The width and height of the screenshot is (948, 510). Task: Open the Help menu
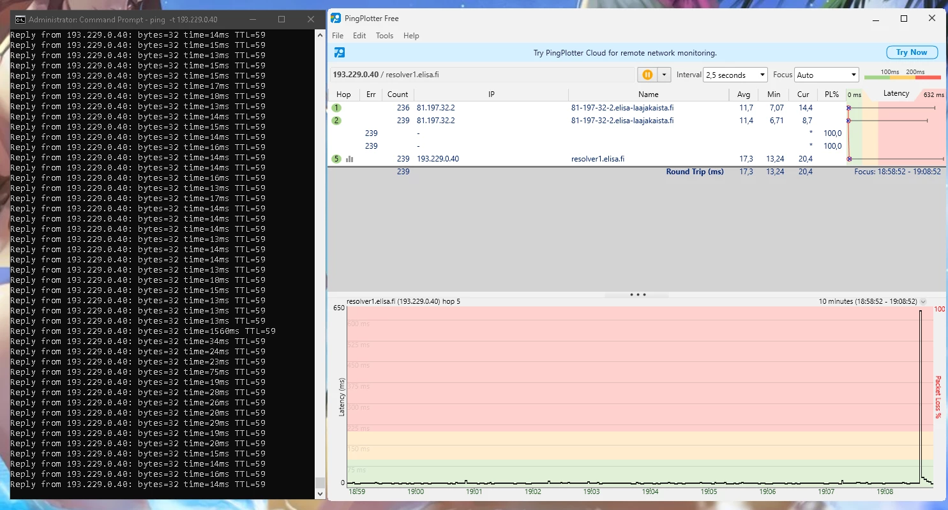[x=411, y=36]
